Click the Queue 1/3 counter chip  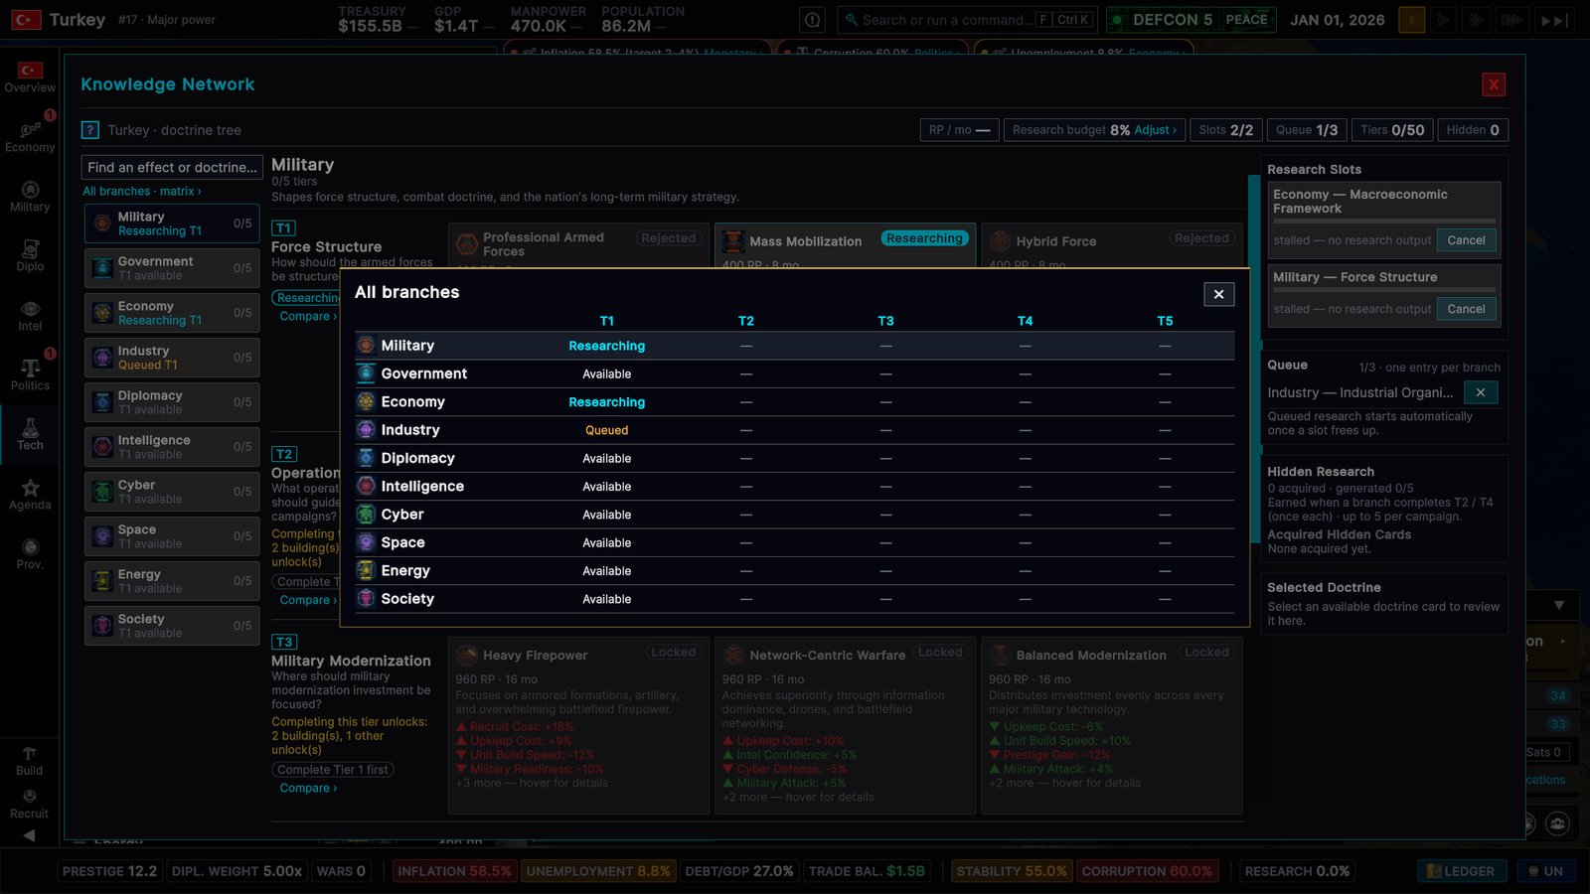1307,130
